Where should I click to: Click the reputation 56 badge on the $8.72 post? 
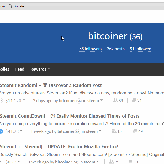click(x=75, y=162)
